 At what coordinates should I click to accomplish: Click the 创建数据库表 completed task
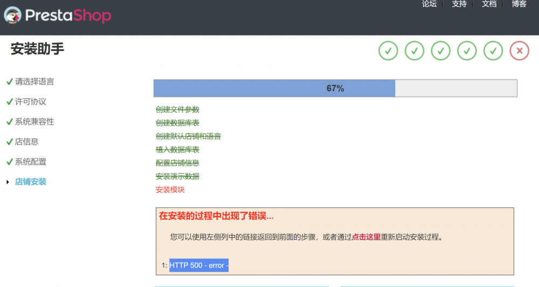click(177, 123)
